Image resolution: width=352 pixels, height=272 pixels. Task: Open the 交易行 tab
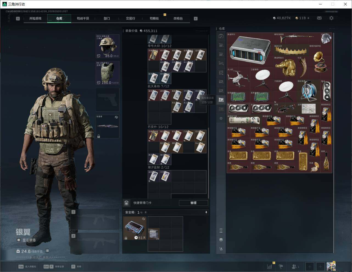[x=130, y=18]
